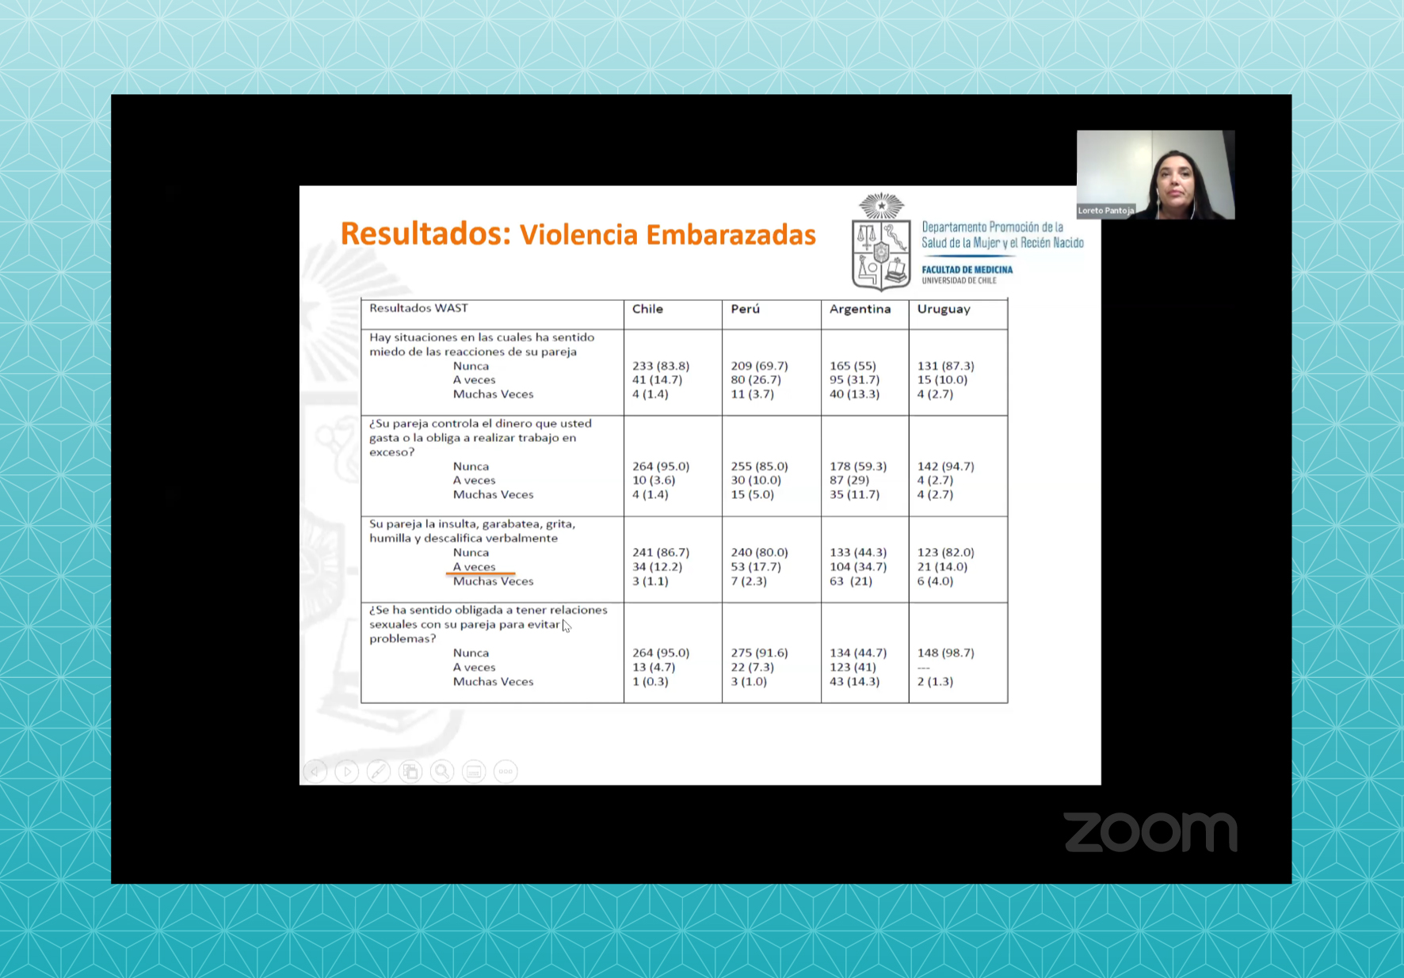
Task: Click the value 123 (41)
Action: (853, 668)
